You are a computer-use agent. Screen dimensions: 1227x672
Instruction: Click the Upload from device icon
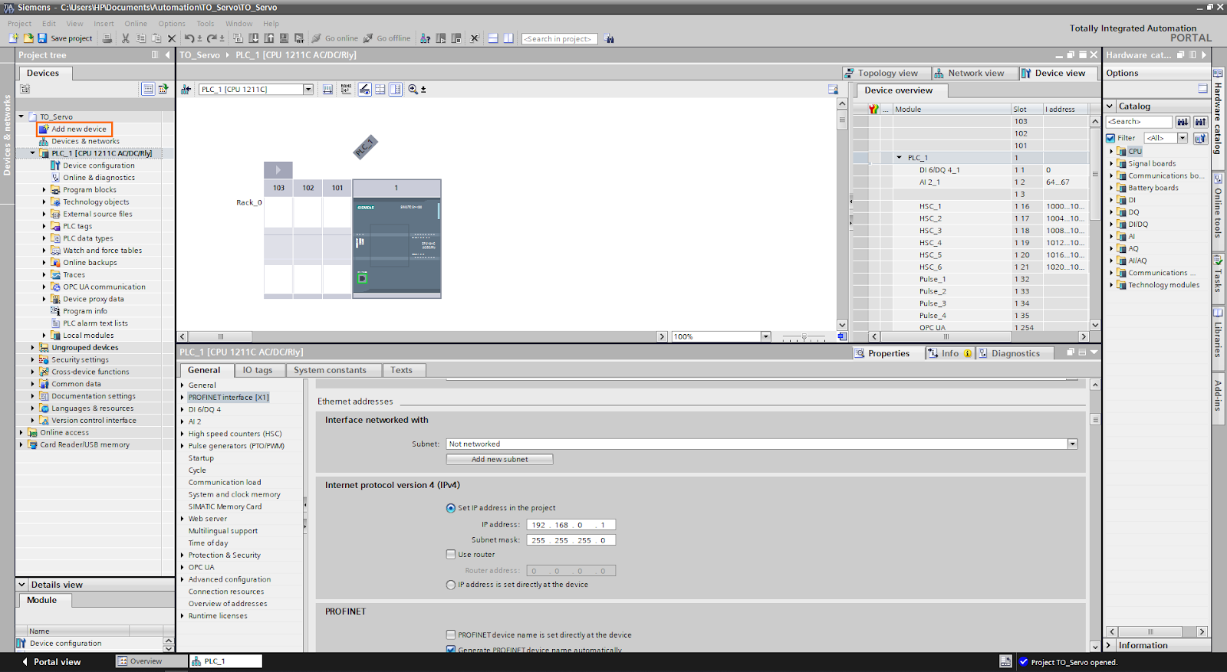point(269,38)
